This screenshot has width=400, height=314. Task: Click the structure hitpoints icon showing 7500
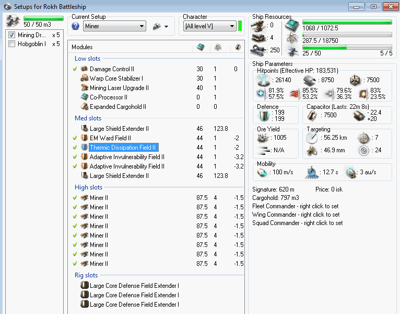pos(355,80)
